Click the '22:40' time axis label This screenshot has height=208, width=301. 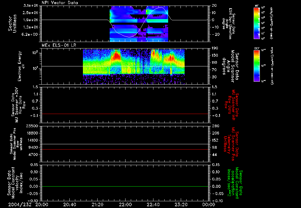[x=153, y=204]
